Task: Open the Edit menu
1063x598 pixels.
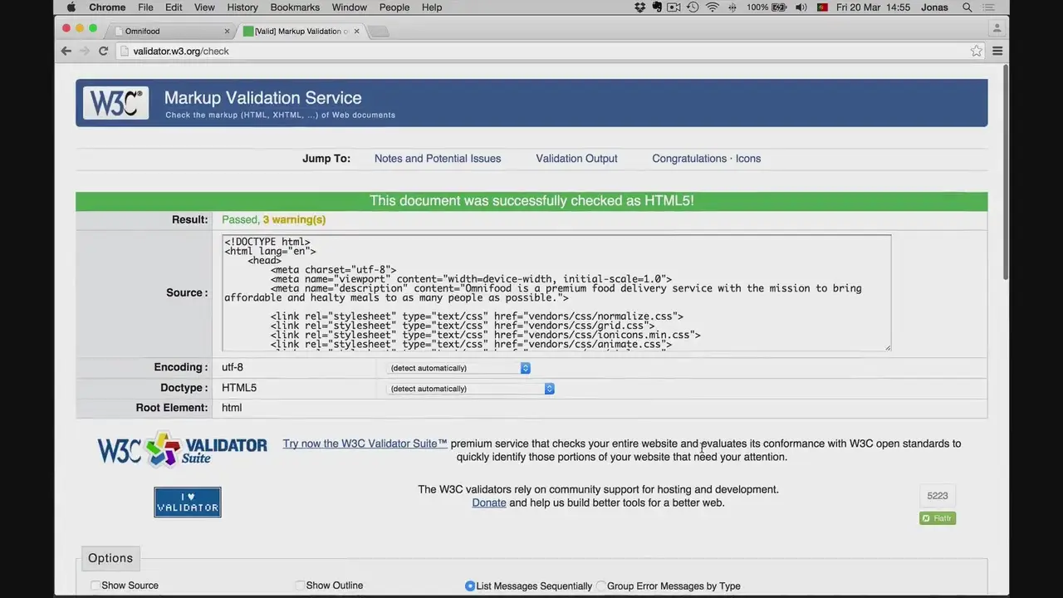Action: tap(174, 7)
